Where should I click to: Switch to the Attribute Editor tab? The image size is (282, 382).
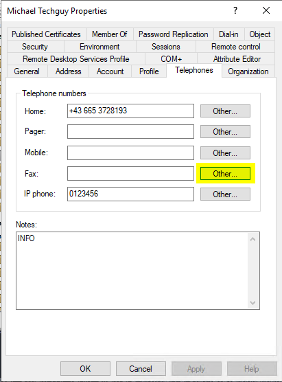point(237,59)
